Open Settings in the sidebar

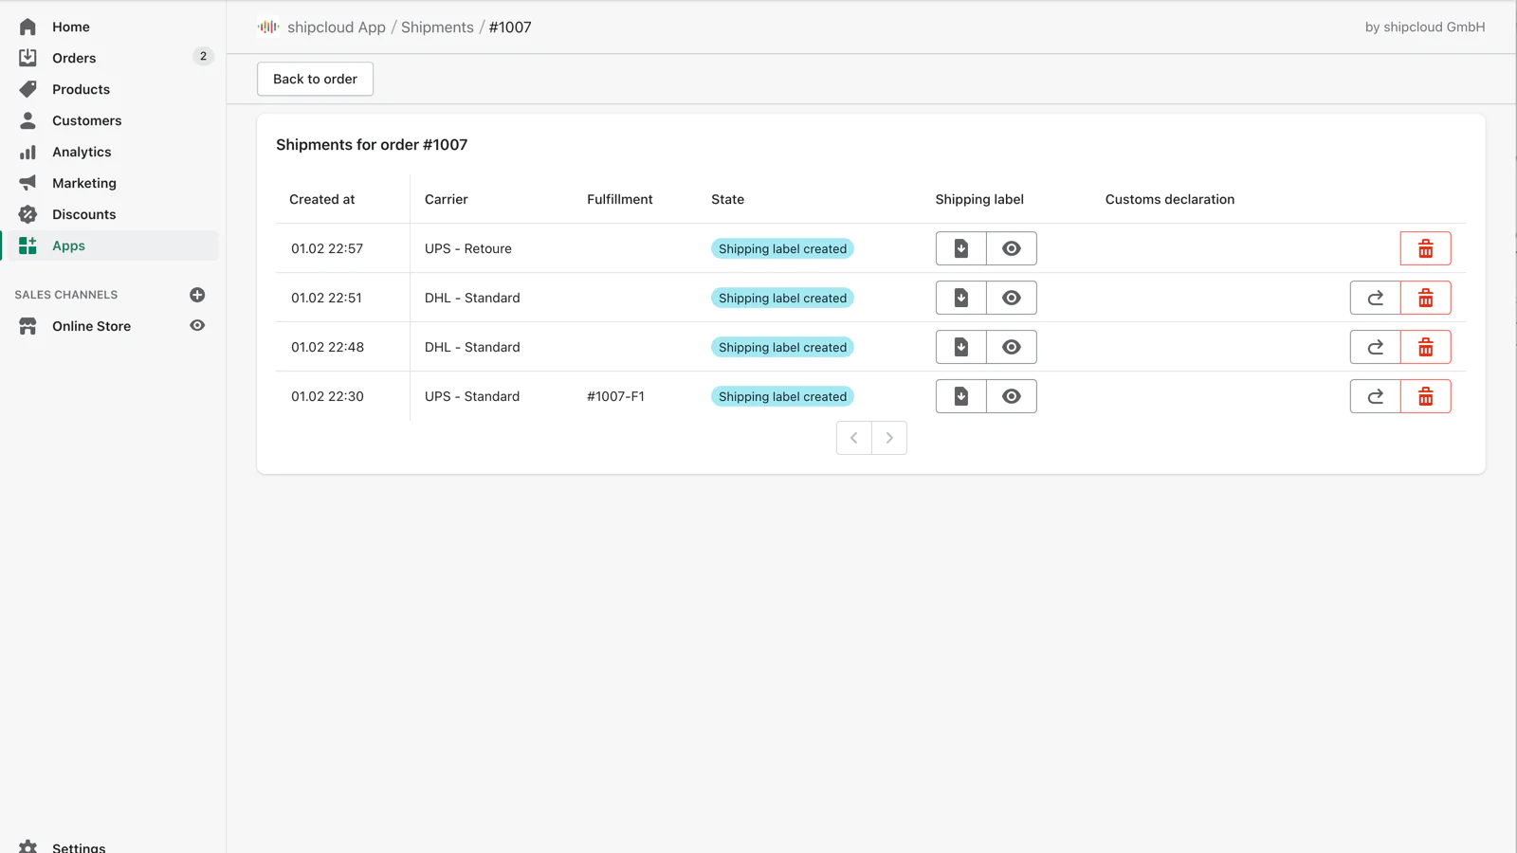(x=79, y=846)
